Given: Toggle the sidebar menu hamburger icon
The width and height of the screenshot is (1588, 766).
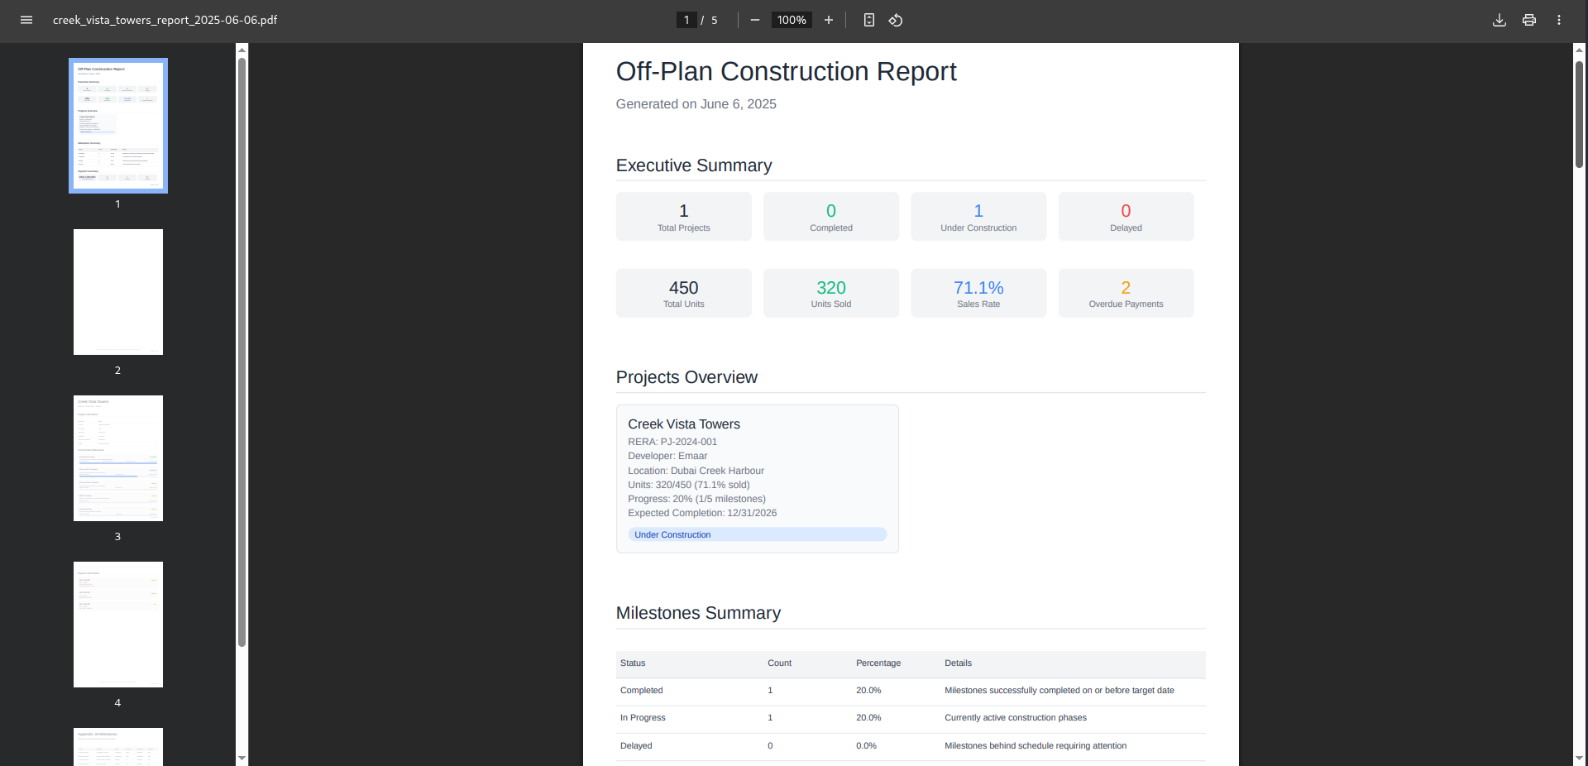Looking at the screenshot, I should pyautogui.click(x=26, y=20).
